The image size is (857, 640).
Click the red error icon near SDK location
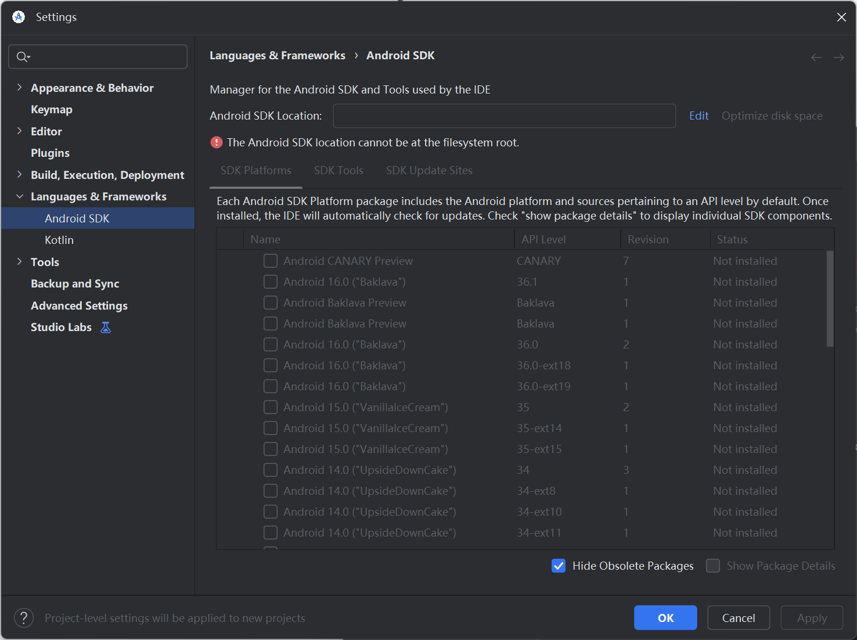coord(217,143)
